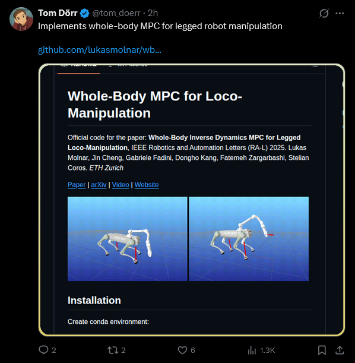Click the repost arrows icon
The image size is (355, 363).
pyautogui.click(x=113, y=350)
